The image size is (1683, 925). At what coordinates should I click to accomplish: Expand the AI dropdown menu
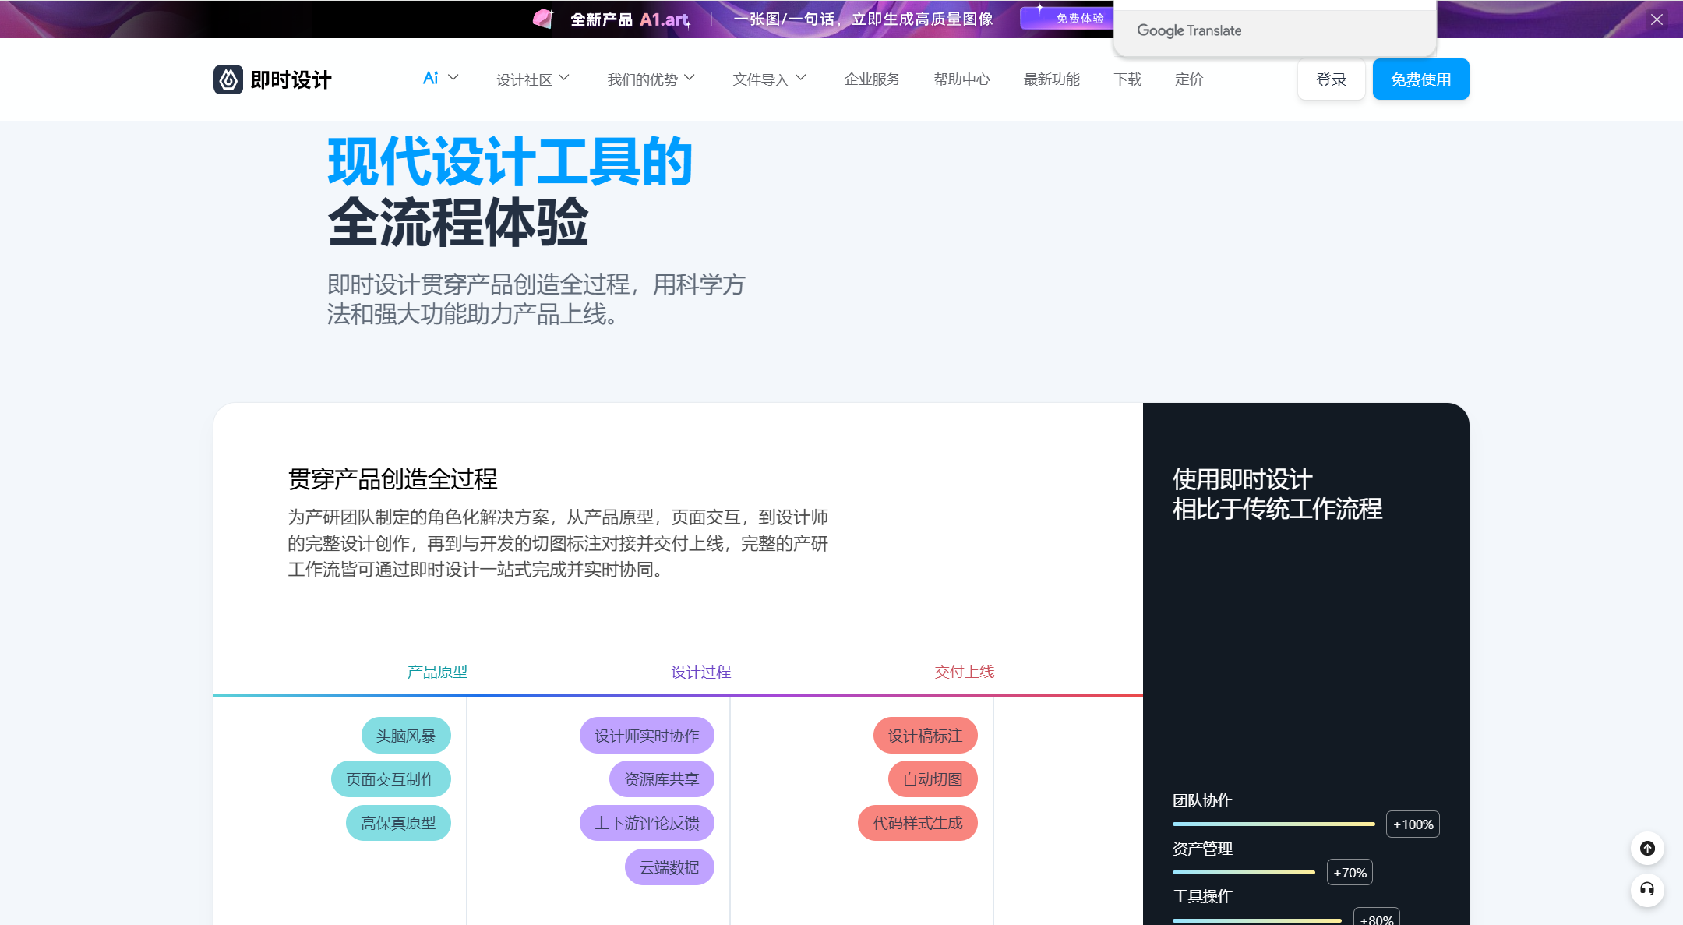point(439,79)
